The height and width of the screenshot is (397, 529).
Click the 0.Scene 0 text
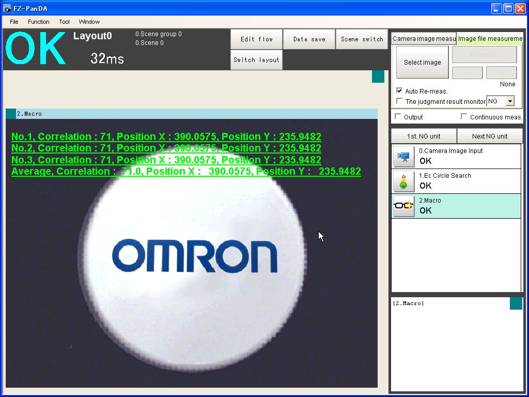149,43
